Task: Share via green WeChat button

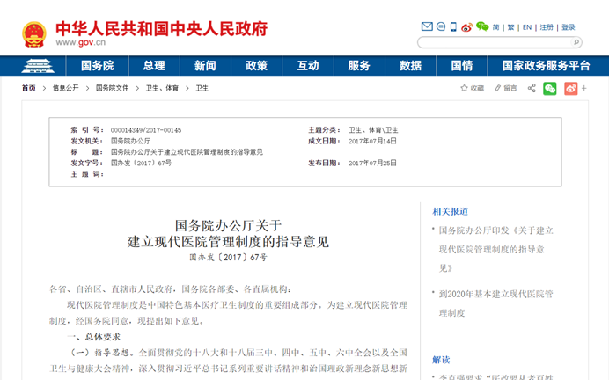Action: pos(550,88)
